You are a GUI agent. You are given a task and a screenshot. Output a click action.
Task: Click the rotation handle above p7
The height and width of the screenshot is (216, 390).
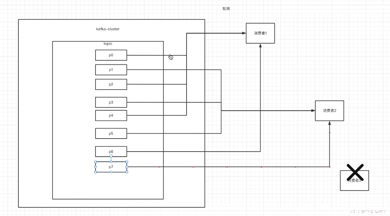pos(111,156)
